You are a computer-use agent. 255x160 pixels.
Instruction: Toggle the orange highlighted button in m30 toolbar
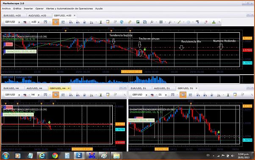56,22
